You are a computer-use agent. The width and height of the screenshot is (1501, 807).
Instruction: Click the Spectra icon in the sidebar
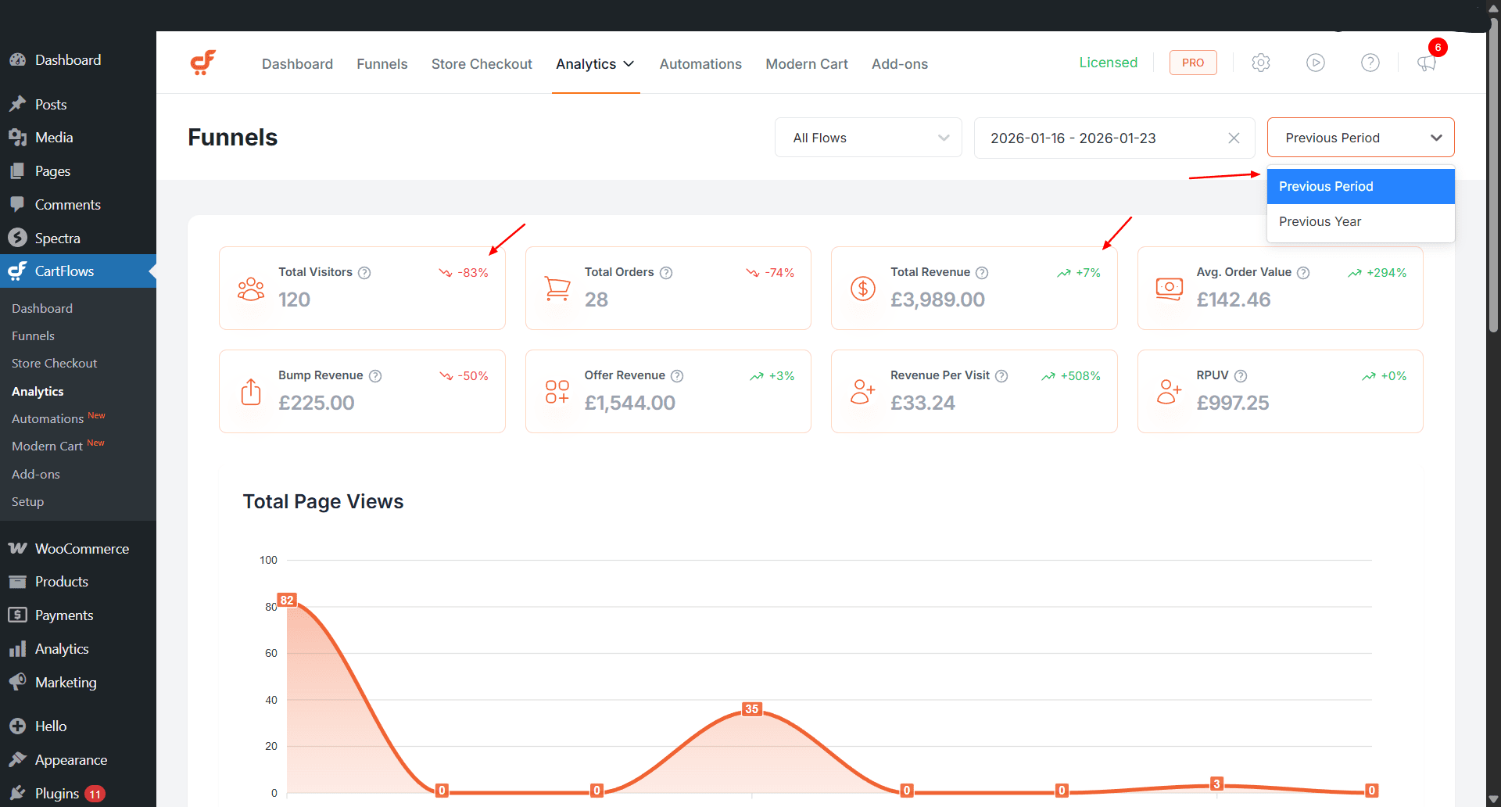[x=17, y=237]
